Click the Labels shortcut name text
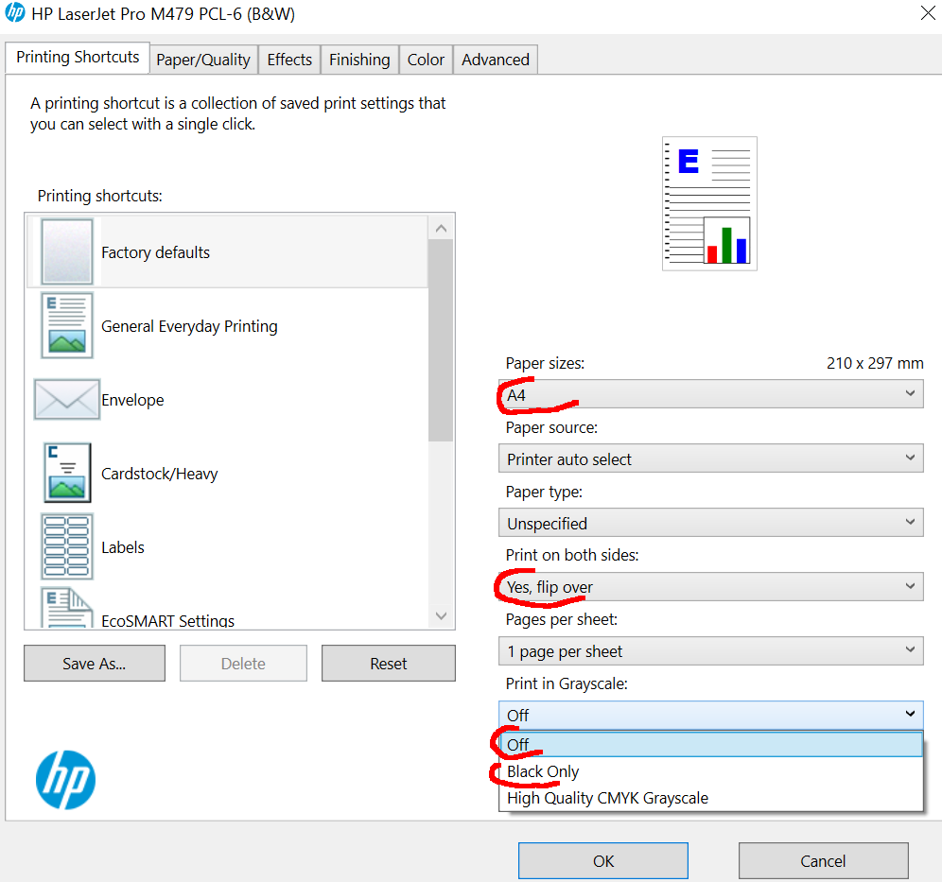The height and width of the screenshot is (882, 942). 123,547
